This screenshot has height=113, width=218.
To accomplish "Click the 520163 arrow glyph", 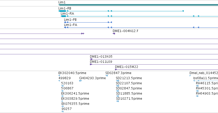I will (62, 86).
